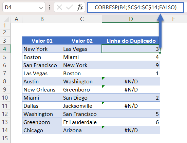
Task: Select cell D6 with value 9
Action: click(131, 65)
